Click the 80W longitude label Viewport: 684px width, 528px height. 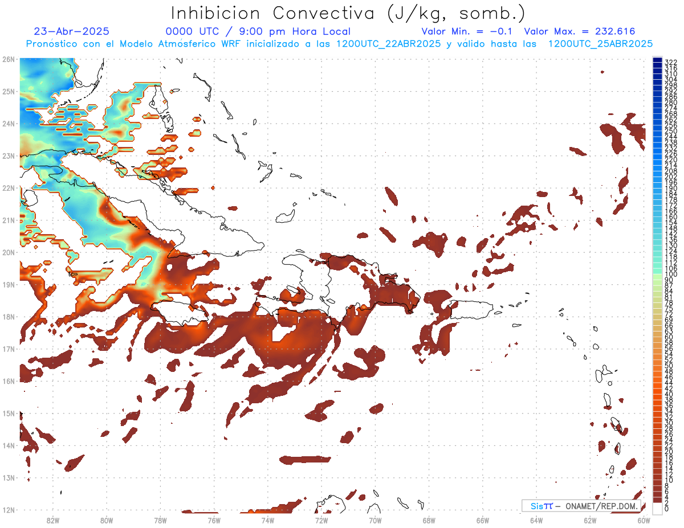106,520
